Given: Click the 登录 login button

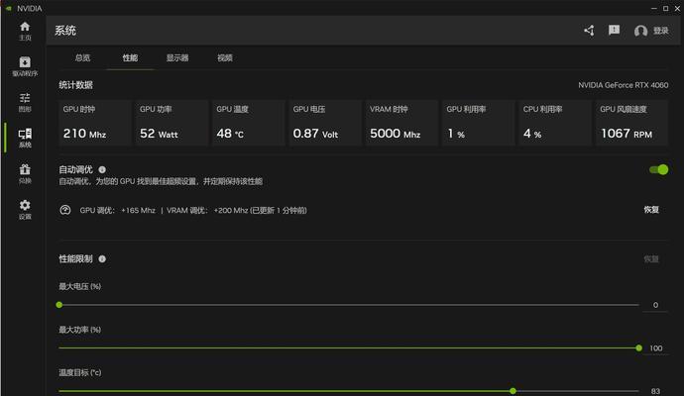Looking at the screenshot, I should [660, 31].
